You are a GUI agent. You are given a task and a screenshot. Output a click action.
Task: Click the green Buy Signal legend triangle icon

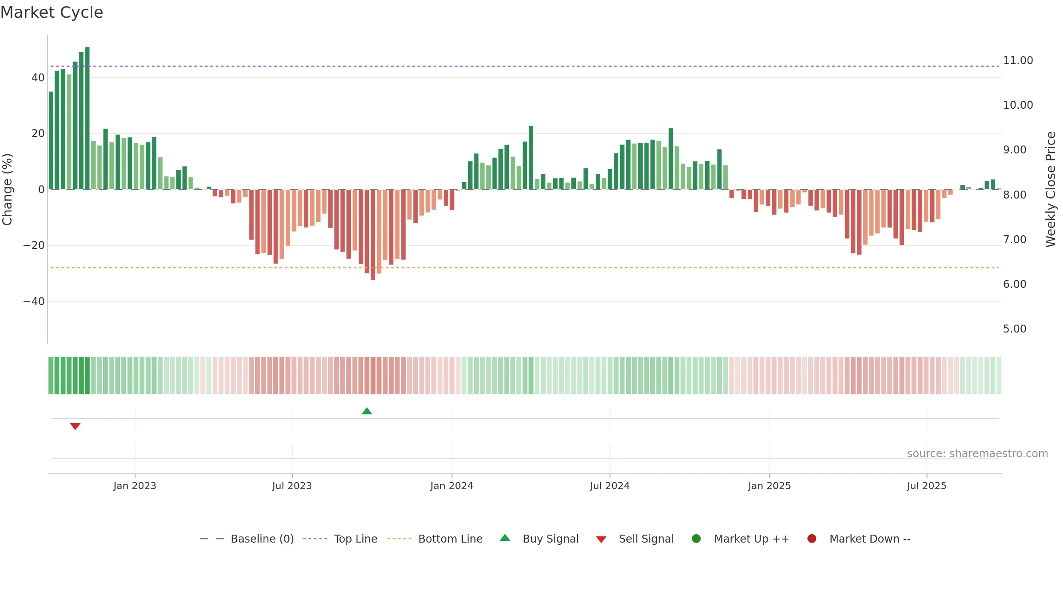505,538
